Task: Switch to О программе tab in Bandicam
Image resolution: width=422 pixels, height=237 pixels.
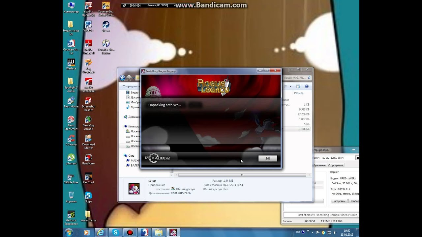Action: click(x=336, y=165)
